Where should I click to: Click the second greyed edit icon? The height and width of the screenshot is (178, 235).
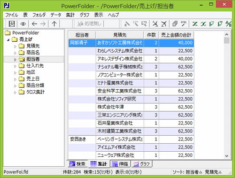pyautogui.click(x=136, y=24)
